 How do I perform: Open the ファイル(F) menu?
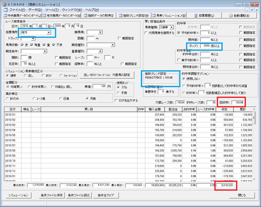click(x=17, y=10)
